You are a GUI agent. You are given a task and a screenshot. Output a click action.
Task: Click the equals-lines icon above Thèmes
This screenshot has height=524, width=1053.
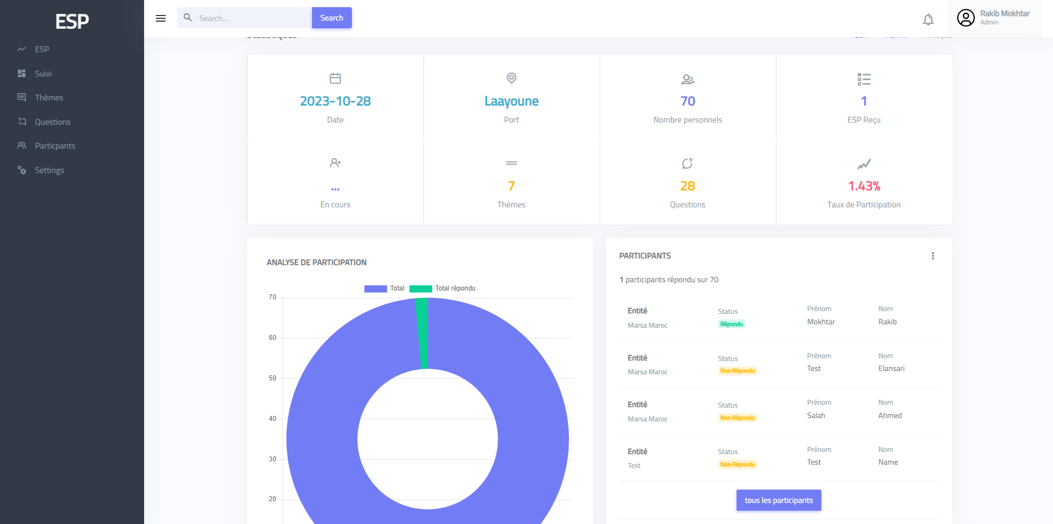coord(512,163)
